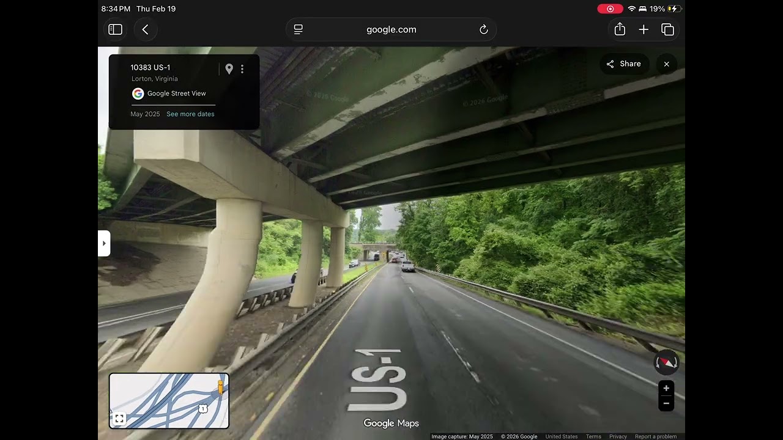Expand the collapsed side panel arrow

(104, 243)
